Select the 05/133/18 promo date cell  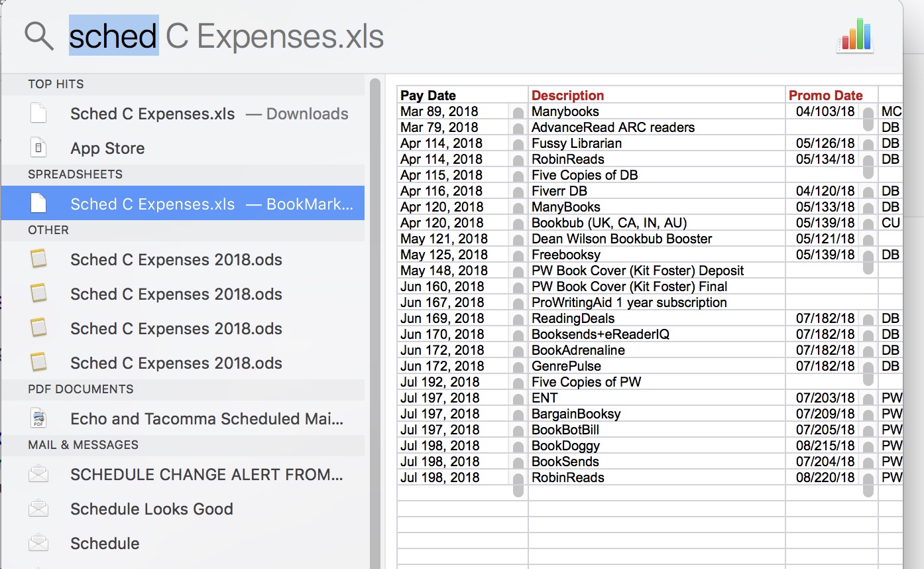pyautogui.click(x=832, y=207)
